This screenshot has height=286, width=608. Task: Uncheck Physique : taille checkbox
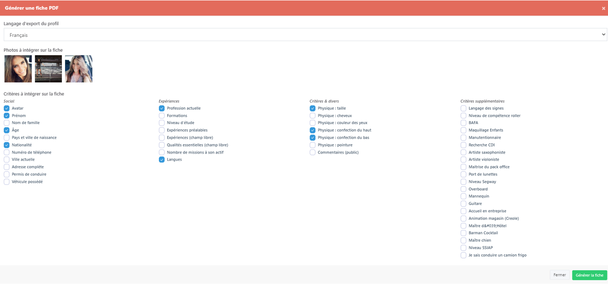(312, 108)
